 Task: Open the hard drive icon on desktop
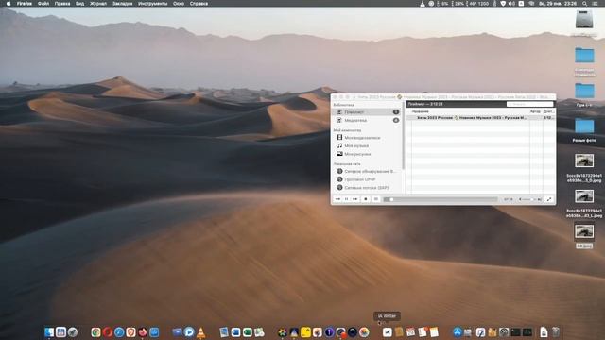pyautogui.click(x=584, y=19)
